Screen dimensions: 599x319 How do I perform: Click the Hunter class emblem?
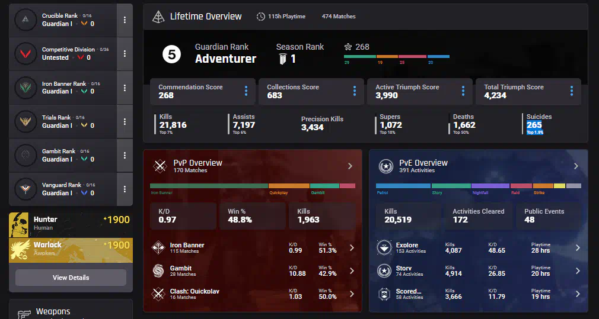tap(19, 225)
